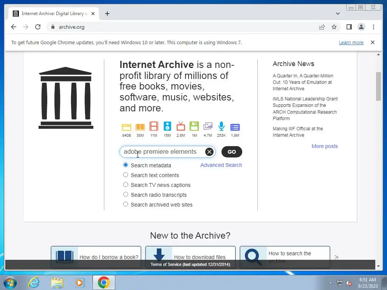
Task: Toggle the Chrome side panel icon
Action: point(349,27)
